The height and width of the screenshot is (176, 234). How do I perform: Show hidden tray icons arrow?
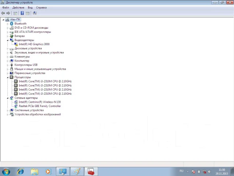click(188, 172)
